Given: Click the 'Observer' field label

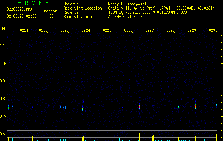Looking at the screenshot, I should pos(72,4).
